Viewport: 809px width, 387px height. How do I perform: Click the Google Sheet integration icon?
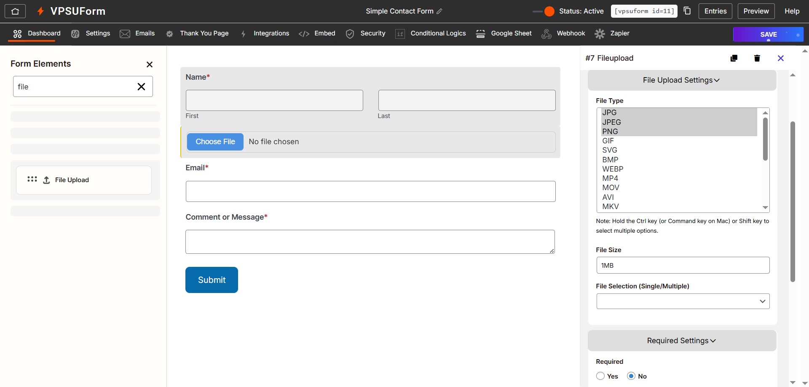pyautogui.click(x=481, y=34)
